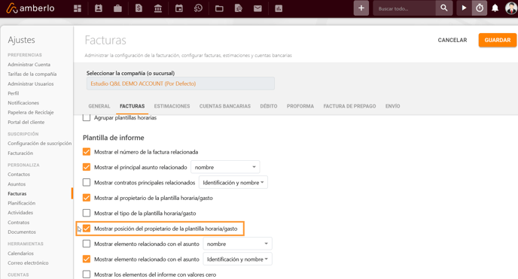Select the FACTURAS tab
Screen dimensions: 518x279
[x=133, y=106]
